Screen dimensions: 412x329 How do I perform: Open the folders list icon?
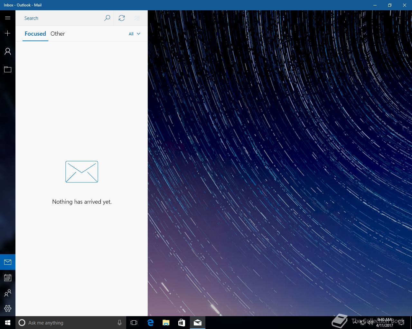click(x=8, y=69)
